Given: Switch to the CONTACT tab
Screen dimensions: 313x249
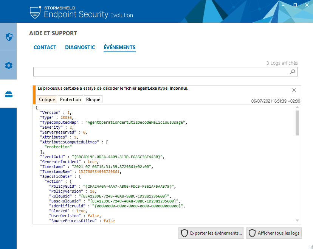Looking at the screenshot, I should [45, 47].
